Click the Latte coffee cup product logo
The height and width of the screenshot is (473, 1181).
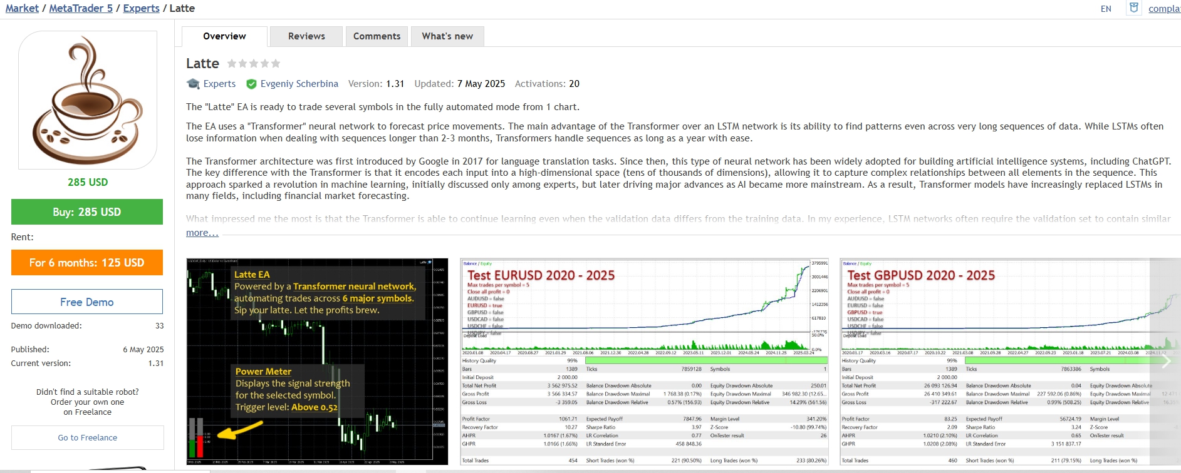pyautogui.click(x=88, y=100)
